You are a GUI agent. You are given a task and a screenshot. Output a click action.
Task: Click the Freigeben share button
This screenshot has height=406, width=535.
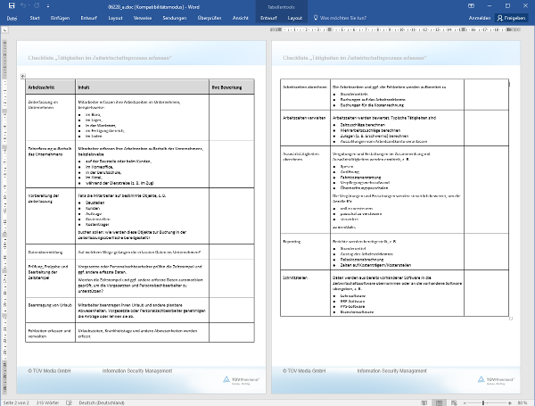tap(513, 17)
